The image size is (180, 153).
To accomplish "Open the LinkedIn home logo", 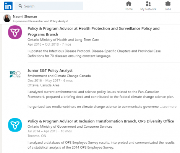I will (8, 6).
